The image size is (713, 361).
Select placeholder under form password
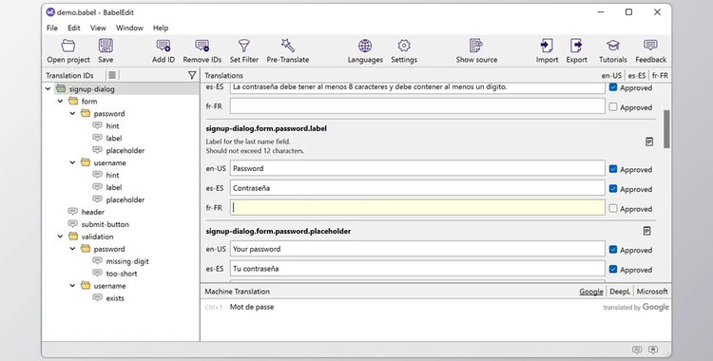coord(125,150)
